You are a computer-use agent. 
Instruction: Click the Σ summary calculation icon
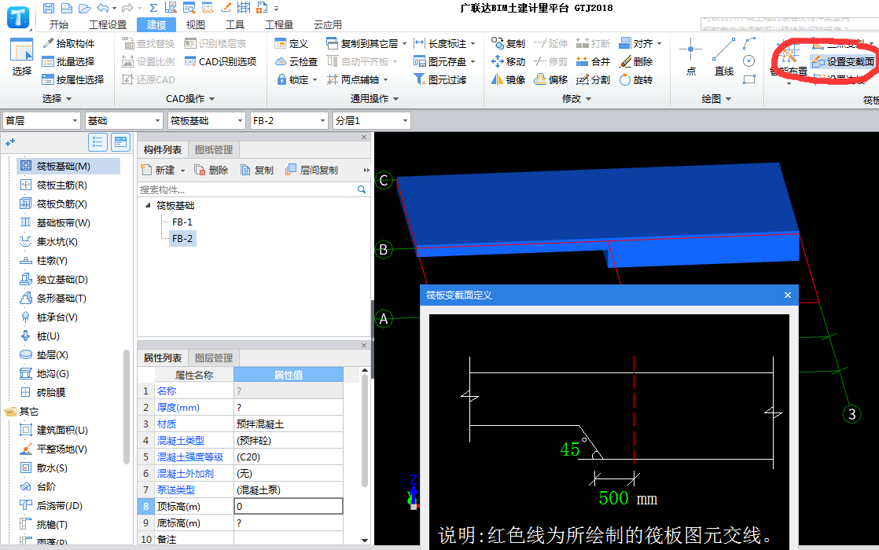pos(153,8)
